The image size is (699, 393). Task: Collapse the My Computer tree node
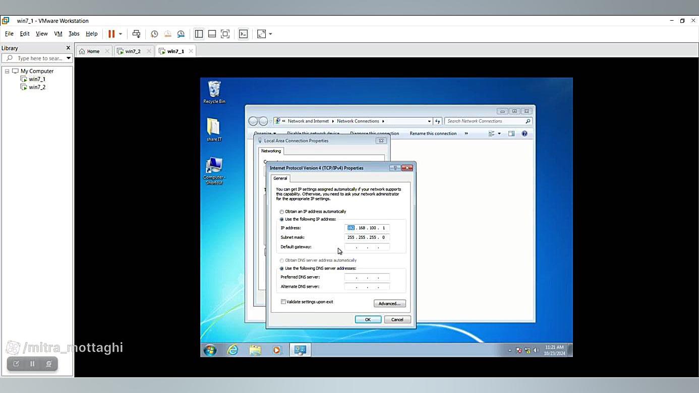(7, 71)
